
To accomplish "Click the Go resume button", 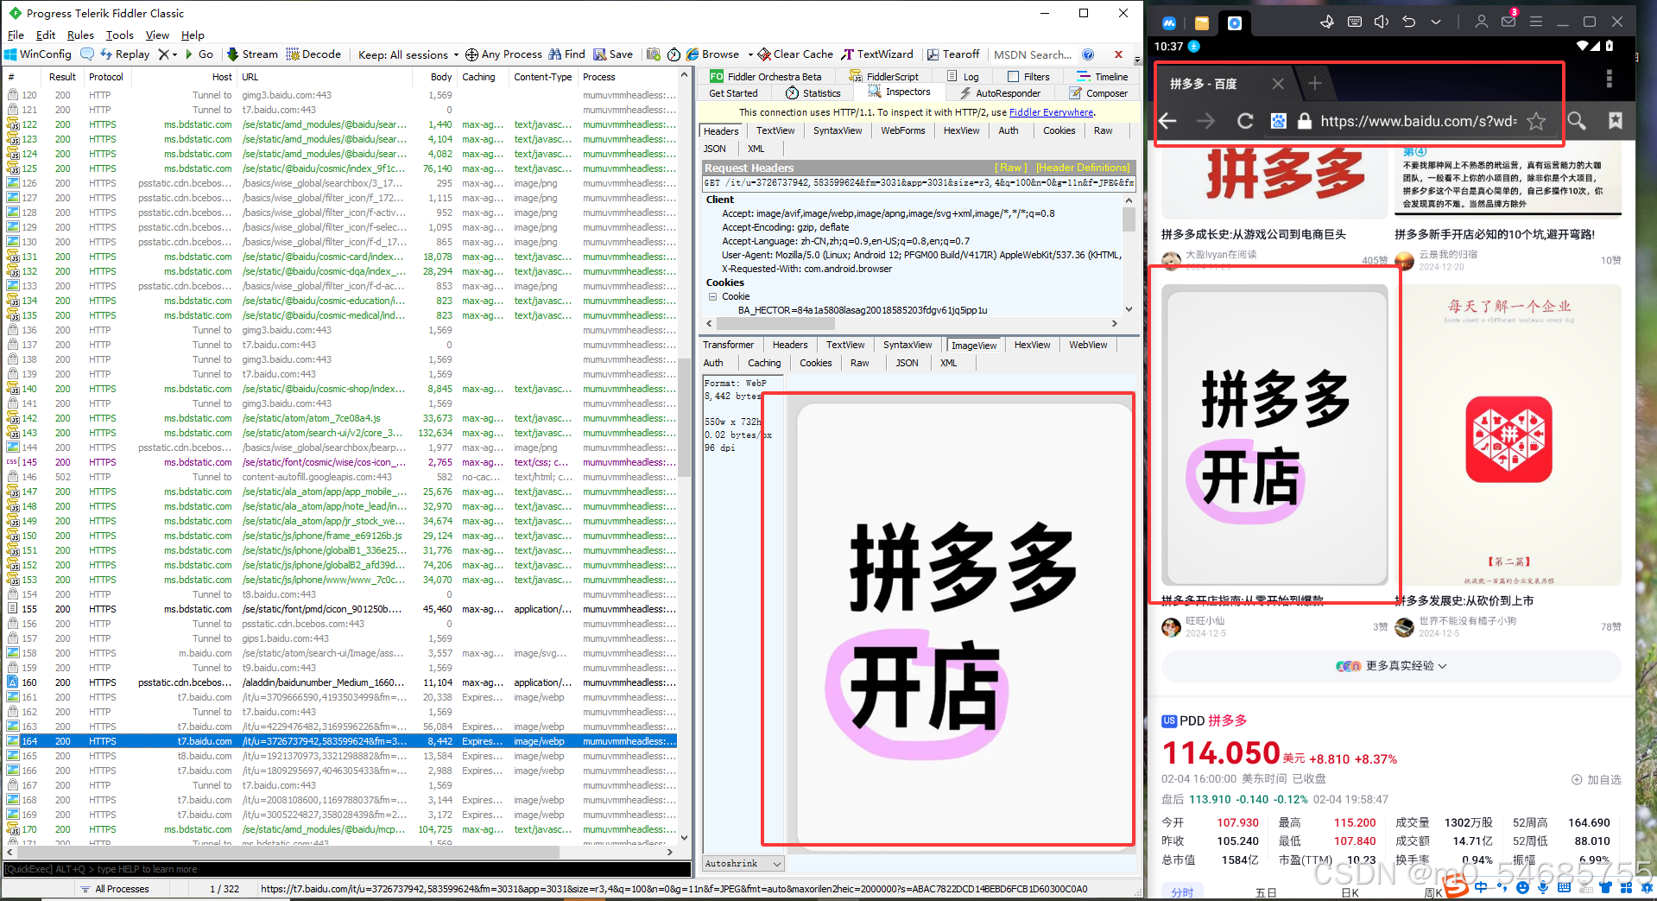I will pyautogui.click(x=199, y=54).
